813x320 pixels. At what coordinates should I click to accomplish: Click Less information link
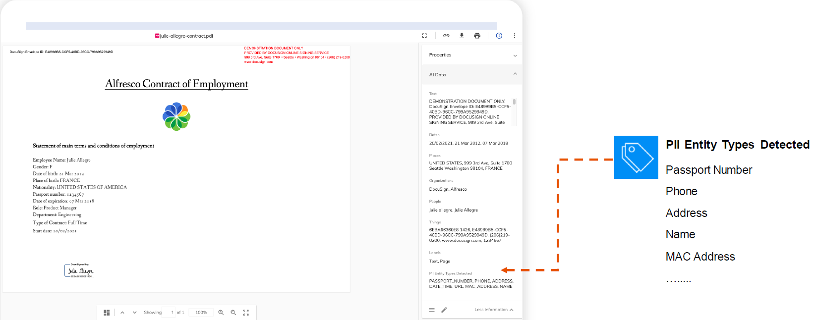pyautogui.click(x=493, y=310)
